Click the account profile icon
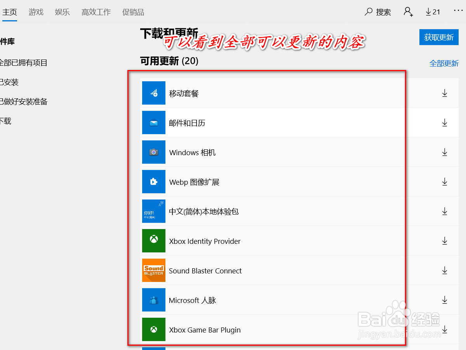The width and height of the screenshot is (466, 350). click(408, 12)
